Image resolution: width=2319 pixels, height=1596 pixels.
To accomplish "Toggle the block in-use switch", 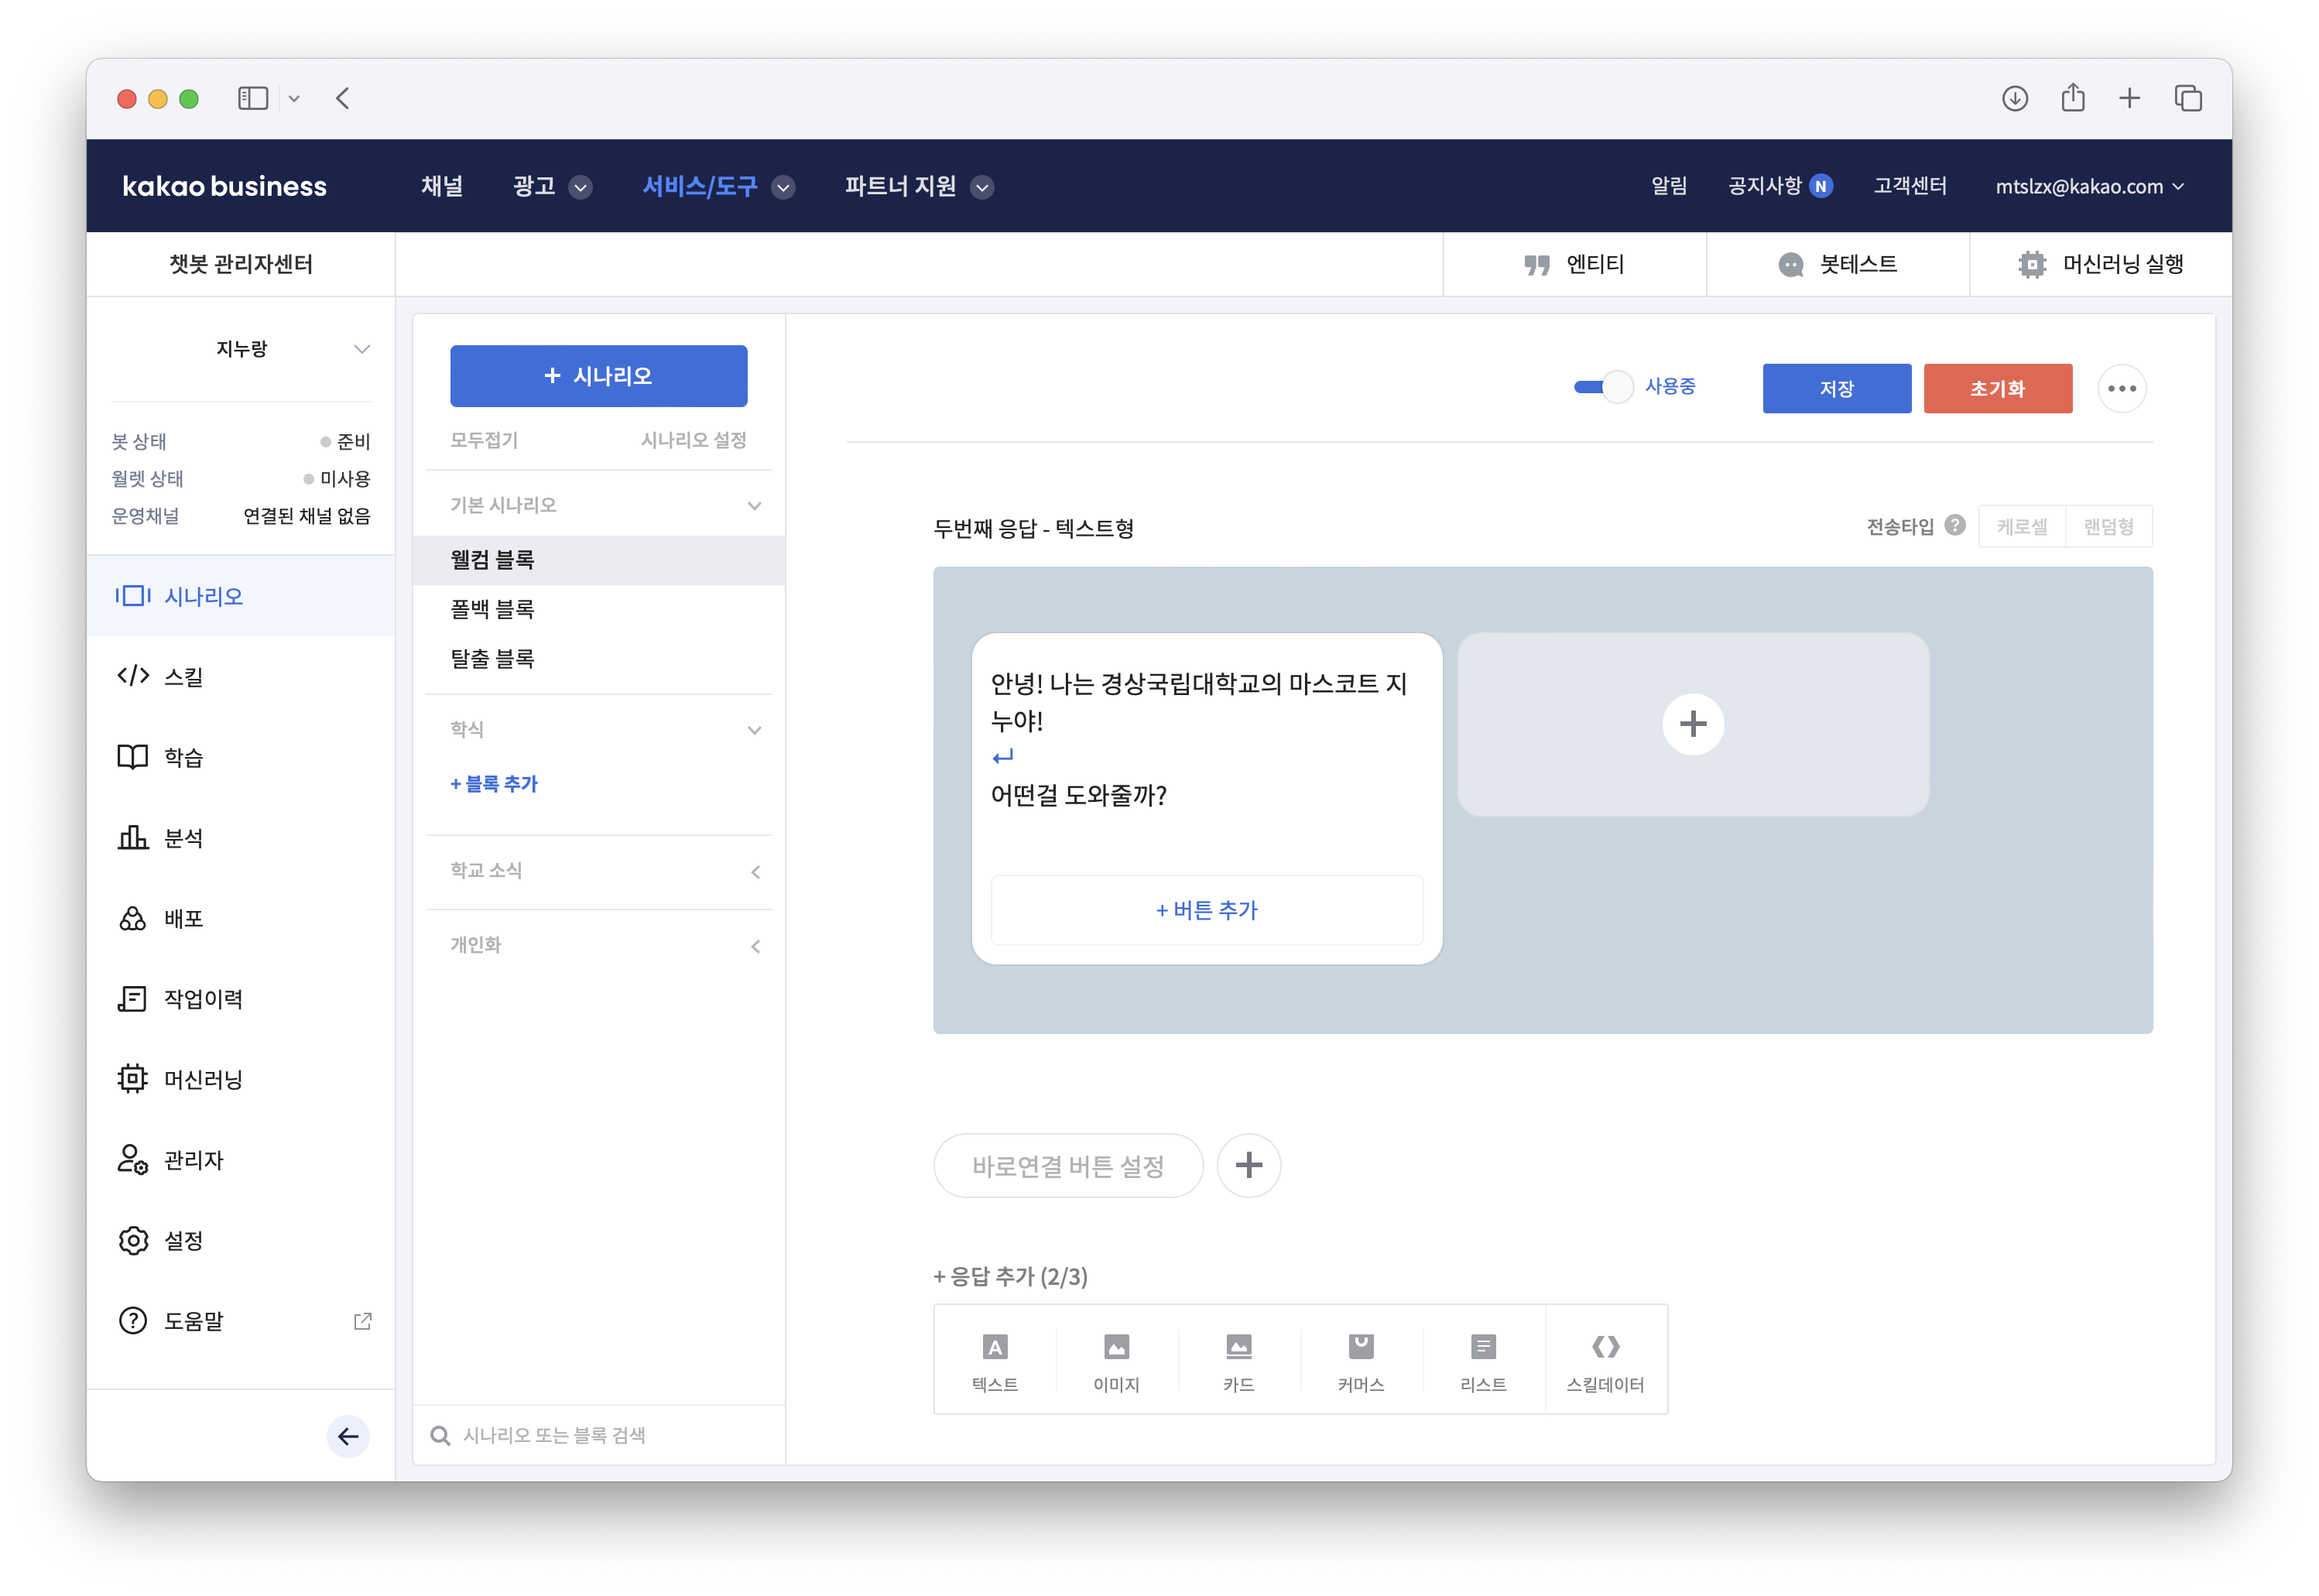I will pyautogui.click(x=1603, y=387).
